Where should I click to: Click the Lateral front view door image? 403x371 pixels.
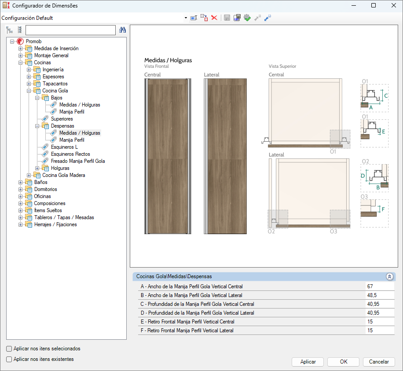click(225, 156)
